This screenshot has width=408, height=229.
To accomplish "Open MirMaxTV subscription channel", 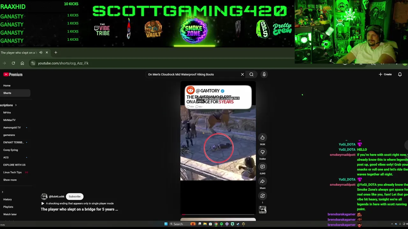I will pos(9,120).
